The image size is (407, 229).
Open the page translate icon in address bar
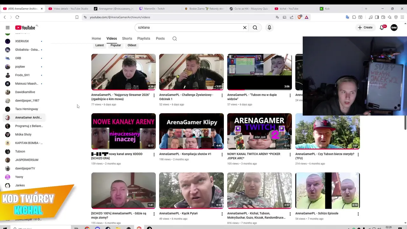[x=277, y=17]
